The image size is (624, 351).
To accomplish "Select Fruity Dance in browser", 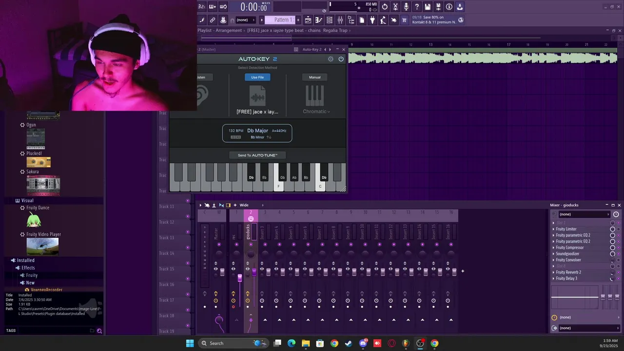I will [x=38, y=208].
